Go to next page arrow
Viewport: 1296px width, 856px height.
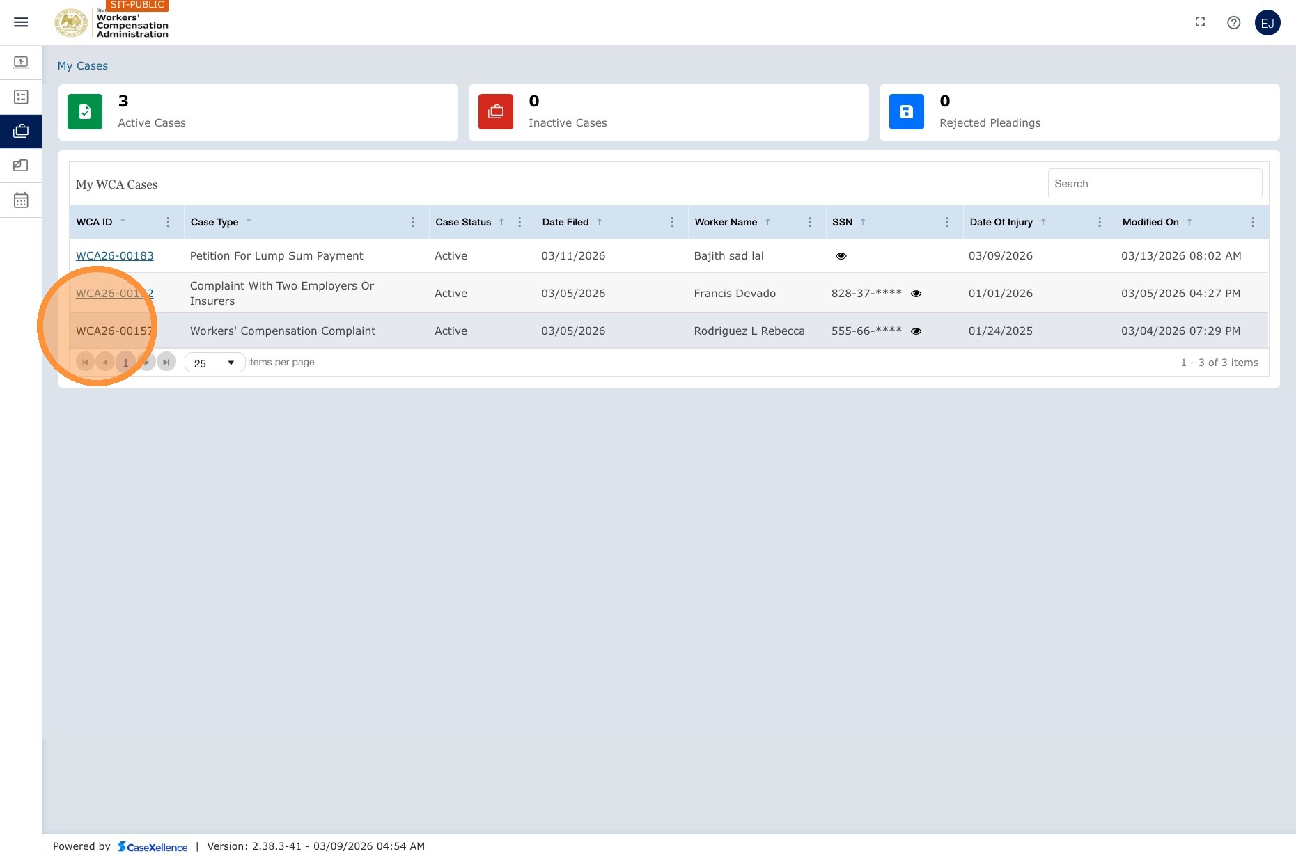146,362
